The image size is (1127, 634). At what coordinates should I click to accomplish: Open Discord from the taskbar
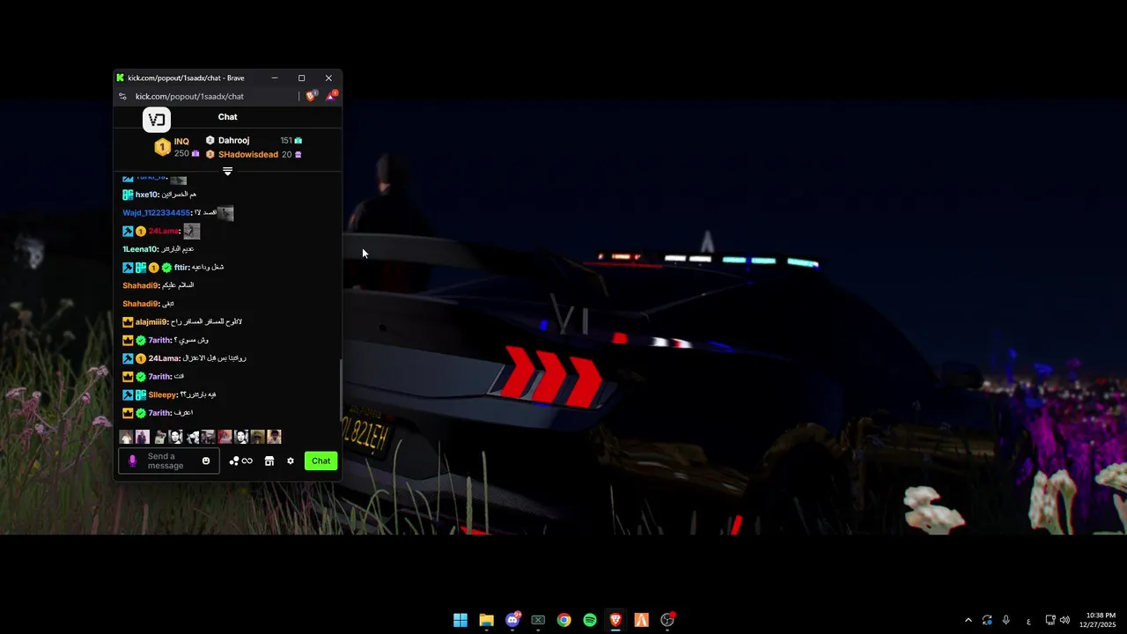[x=512, y=620]
